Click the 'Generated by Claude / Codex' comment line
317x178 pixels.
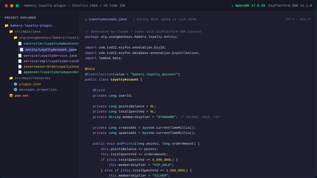[x=143, y=32]
